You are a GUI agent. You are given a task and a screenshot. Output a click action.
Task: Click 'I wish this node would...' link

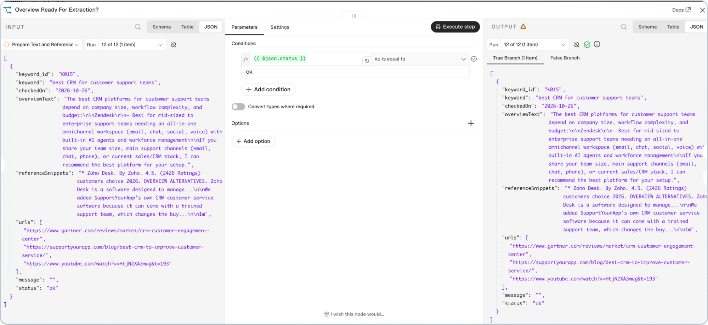click(354, 314)
